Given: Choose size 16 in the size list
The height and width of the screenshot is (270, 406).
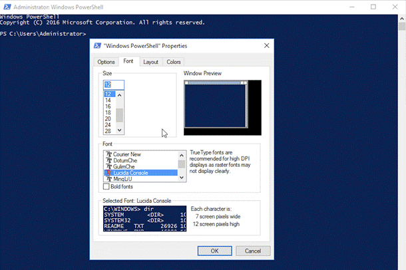Looking at the screenshot, I should [x=110, y=106].
